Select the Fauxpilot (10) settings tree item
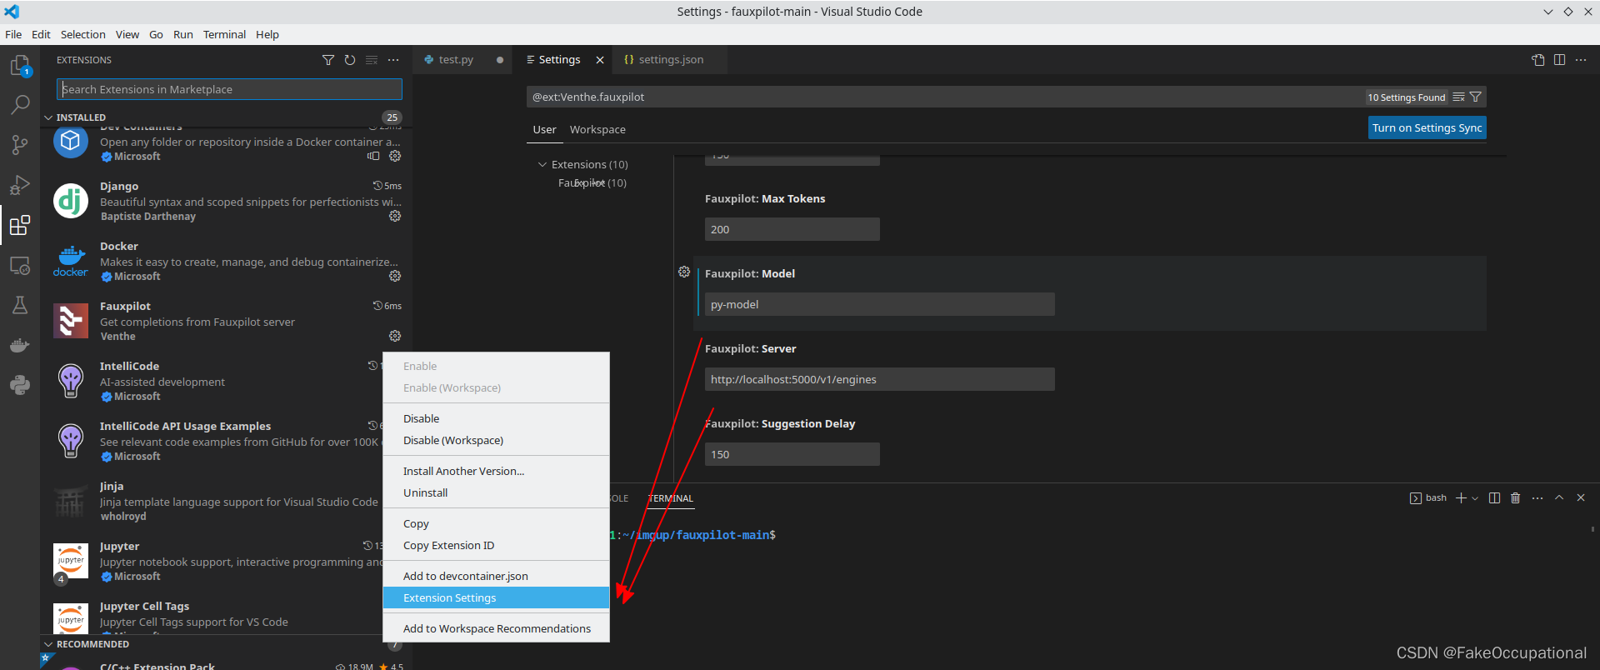 [x=592, y=182]
